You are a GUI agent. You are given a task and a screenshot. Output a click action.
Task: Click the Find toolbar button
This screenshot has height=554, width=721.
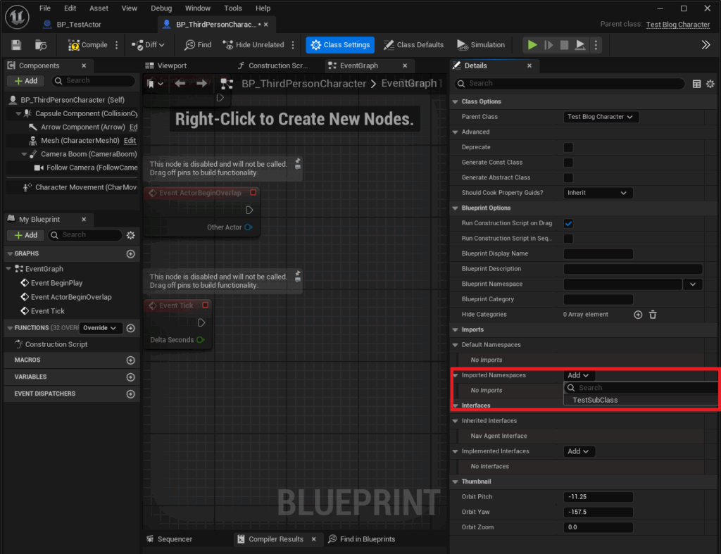click(198, 44)
